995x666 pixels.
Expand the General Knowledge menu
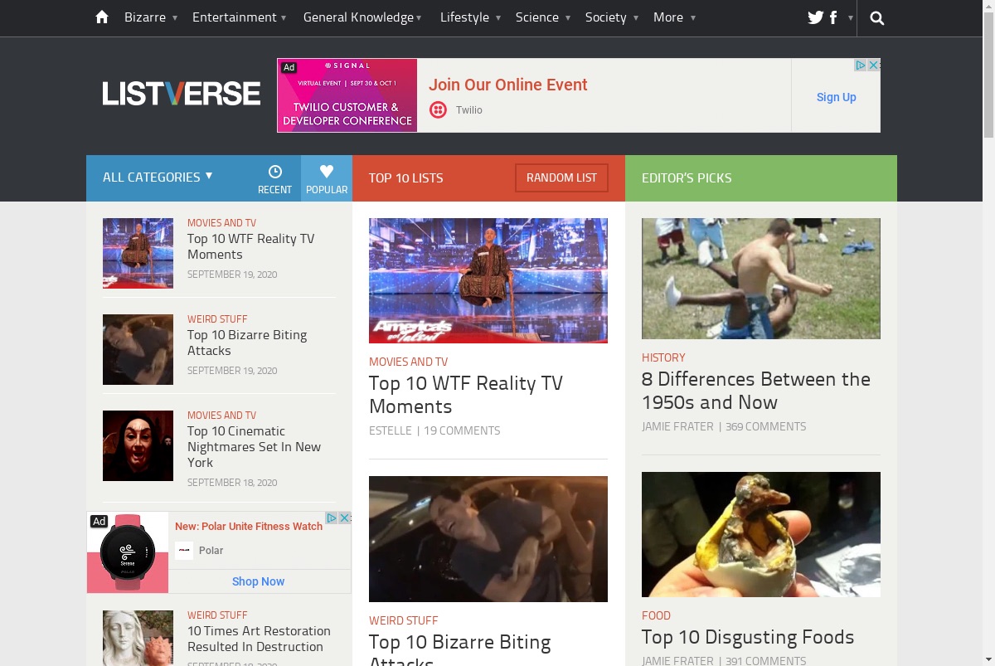pyautogui.click(x=362, y=17)
